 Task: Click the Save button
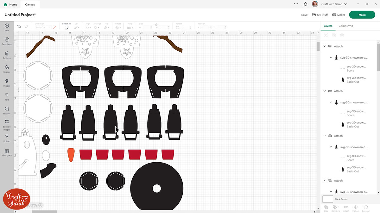(x=304, y=15)
